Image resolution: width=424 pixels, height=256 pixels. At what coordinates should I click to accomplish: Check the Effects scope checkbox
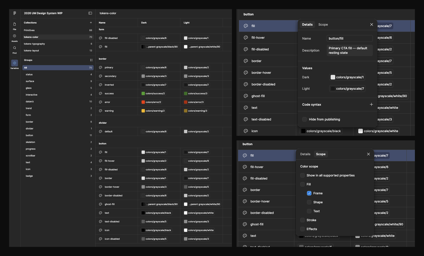tap(302, 229)
